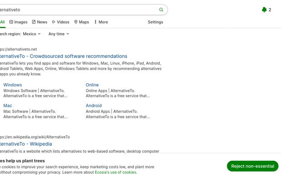Click the alternativeto.net URL text
The image size is (281, 179).
coord(19,49)
